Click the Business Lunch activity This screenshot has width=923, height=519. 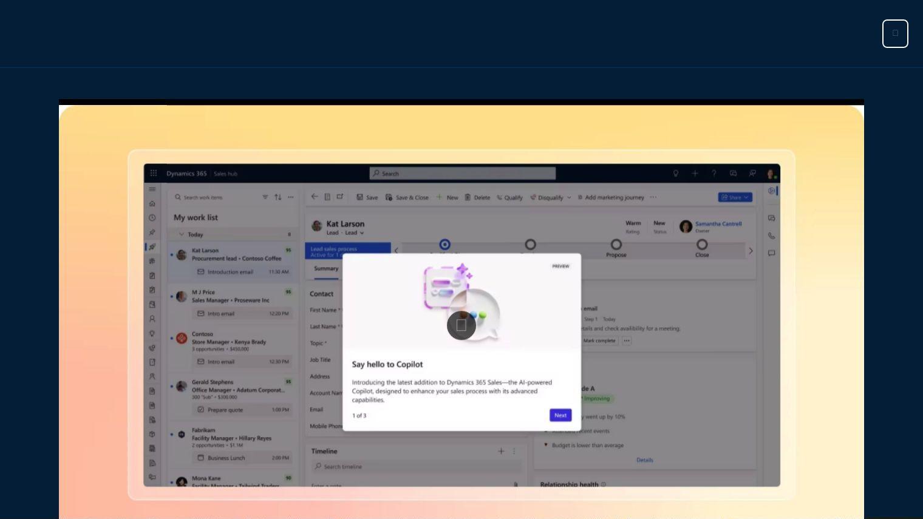(x=242, y=458)
